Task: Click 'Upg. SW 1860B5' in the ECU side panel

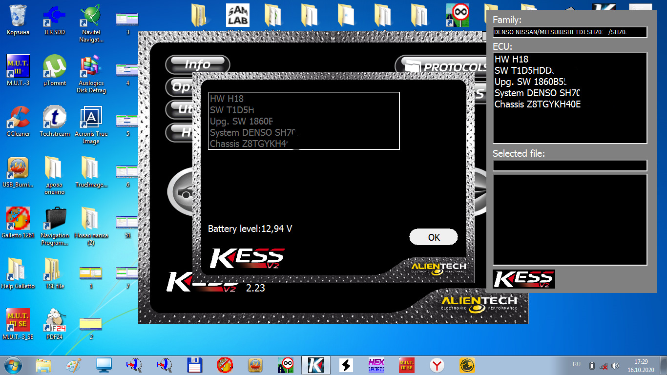Action: click(x=530, y=82)
